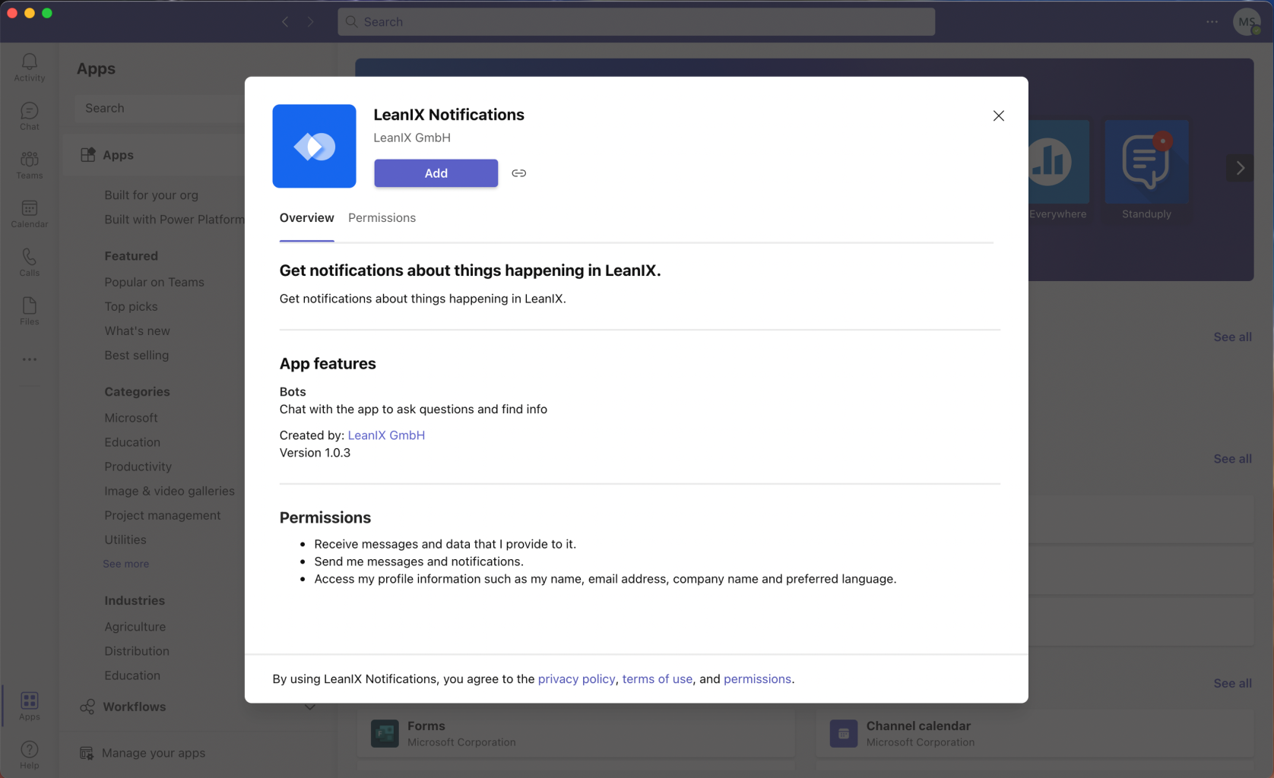Open the permissions link in footer
Image resolution: width=1274 pixels, height=778 pixels.
tap(757, 679)
